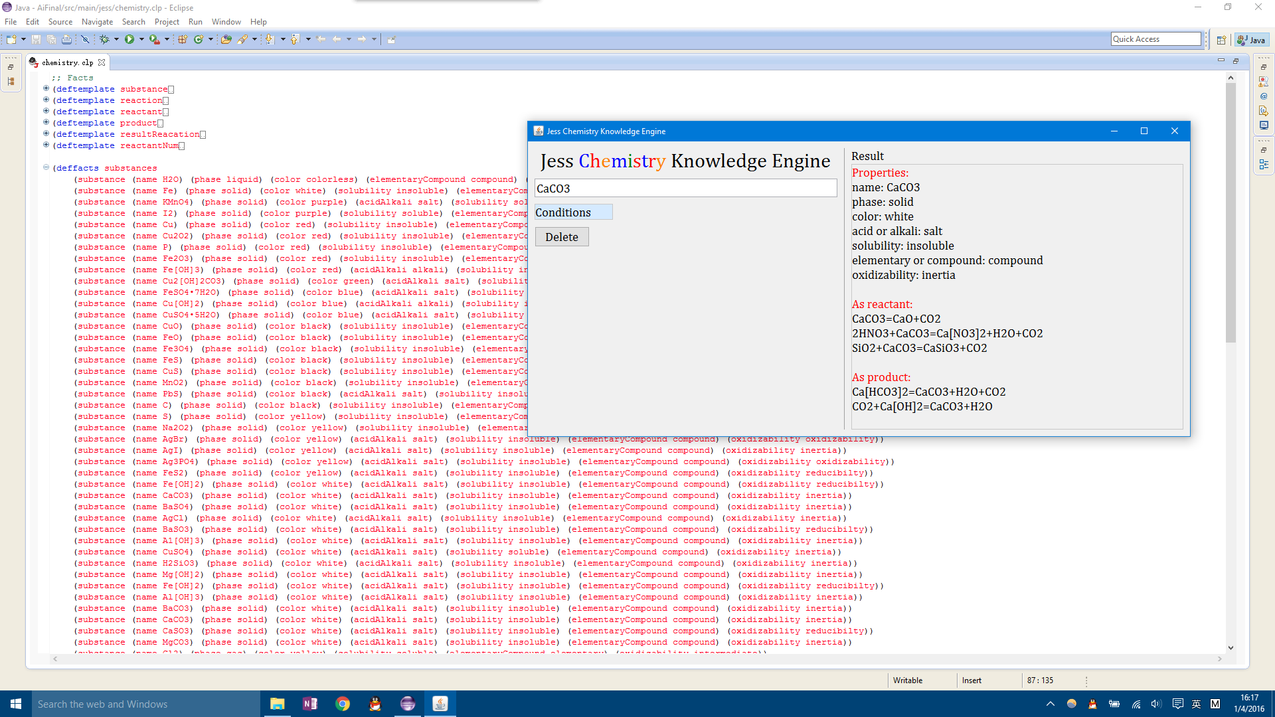Toggle the Skip All Breakpoints icon
Screen dimensions: 1275x717
tap(85, 40)
